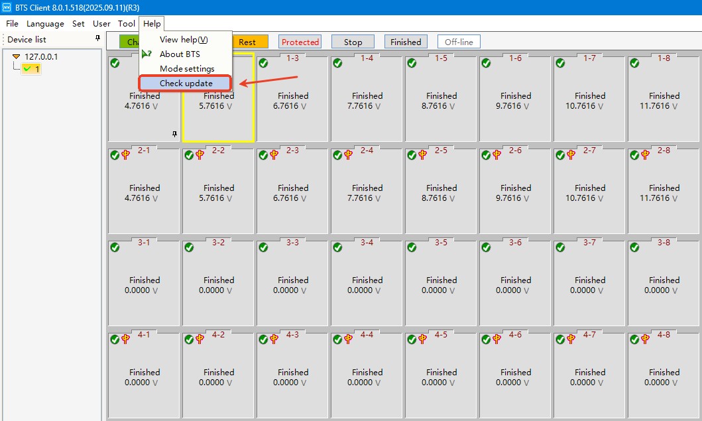This screenshot has height=421, width=702.
Task: Click the green check icon in channel 1-8
Action: tap(634, 63)
